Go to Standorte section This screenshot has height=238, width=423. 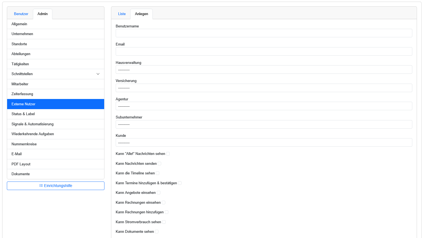click(56, 44)
